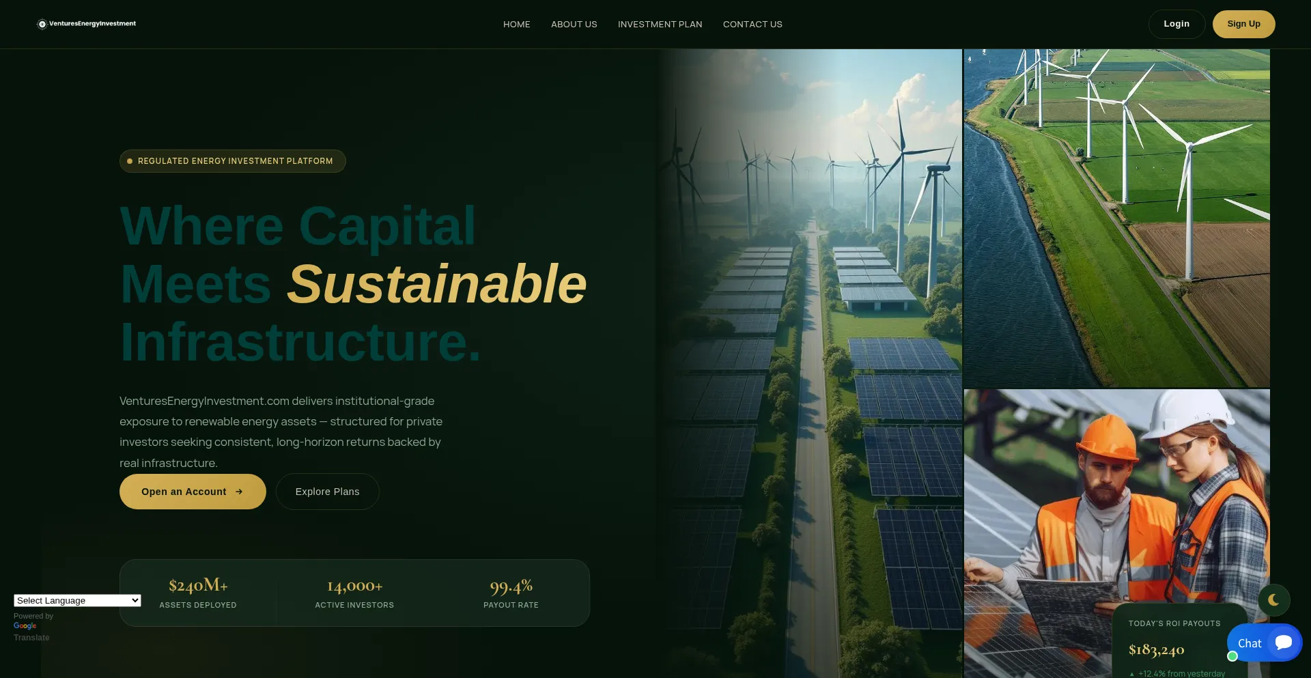Navigate to CONTACT US

tap(752, 24)
